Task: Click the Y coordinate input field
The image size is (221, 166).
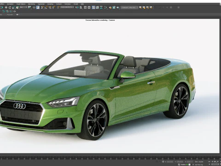Action: (180, 162)
